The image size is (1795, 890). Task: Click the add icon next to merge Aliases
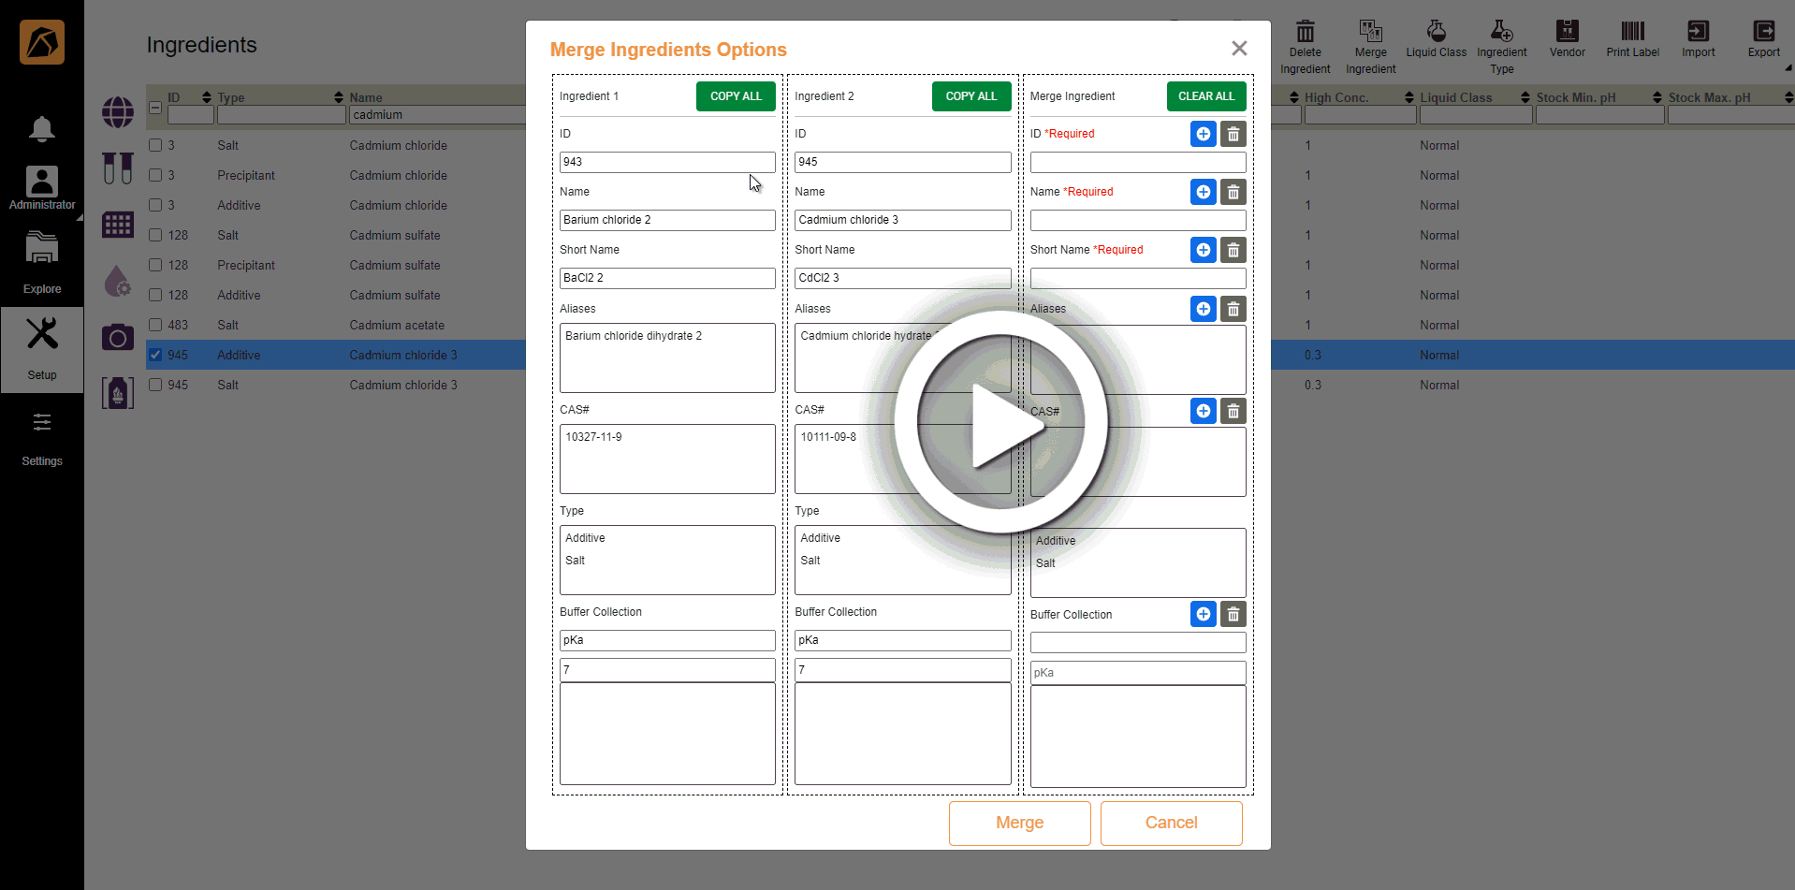[1203, 309]
